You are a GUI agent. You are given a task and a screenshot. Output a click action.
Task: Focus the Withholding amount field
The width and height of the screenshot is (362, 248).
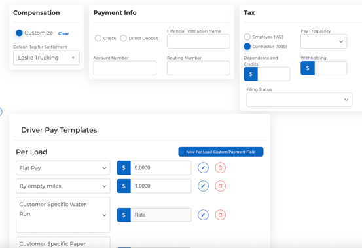point(331,68)
